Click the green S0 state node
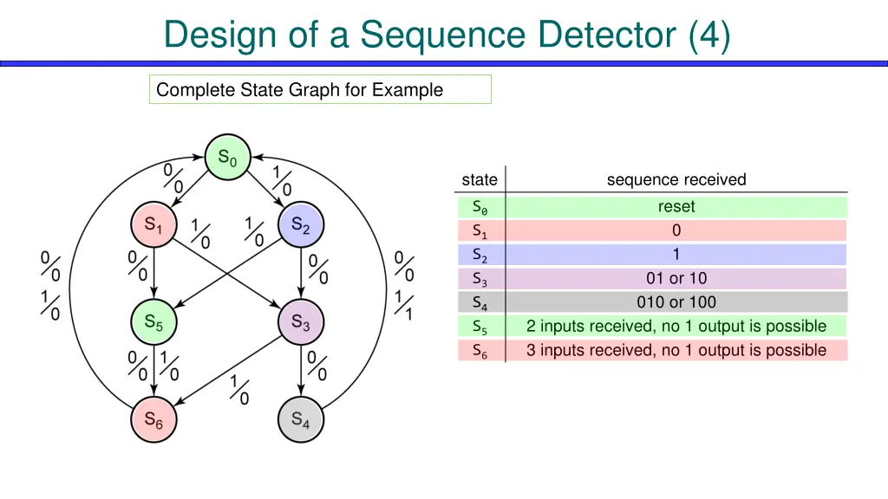 [228, 158]
